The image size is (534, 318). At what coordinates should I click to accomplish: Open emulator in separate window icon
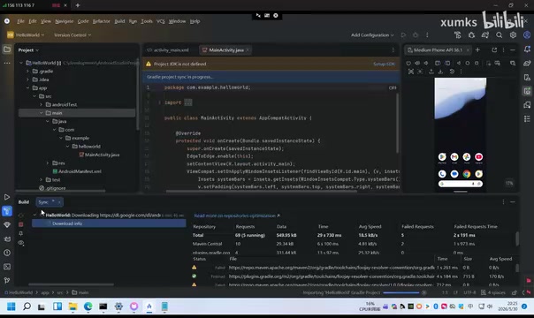494,50
